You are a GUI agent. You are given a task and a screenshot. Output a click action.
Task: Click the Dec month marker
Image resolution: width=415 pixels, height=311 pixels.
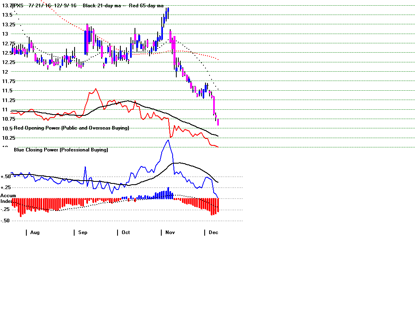pos(213,232)
